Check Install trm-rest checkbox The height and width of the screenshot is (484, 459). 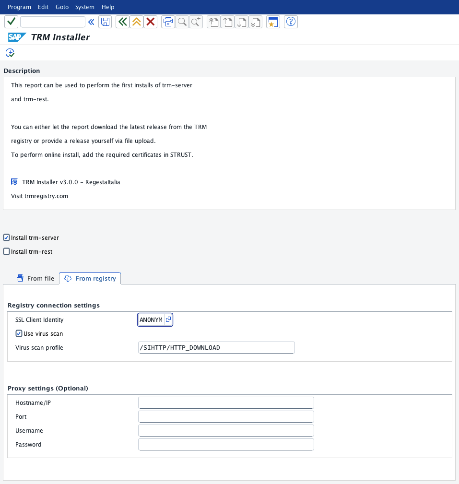point(7,251)
